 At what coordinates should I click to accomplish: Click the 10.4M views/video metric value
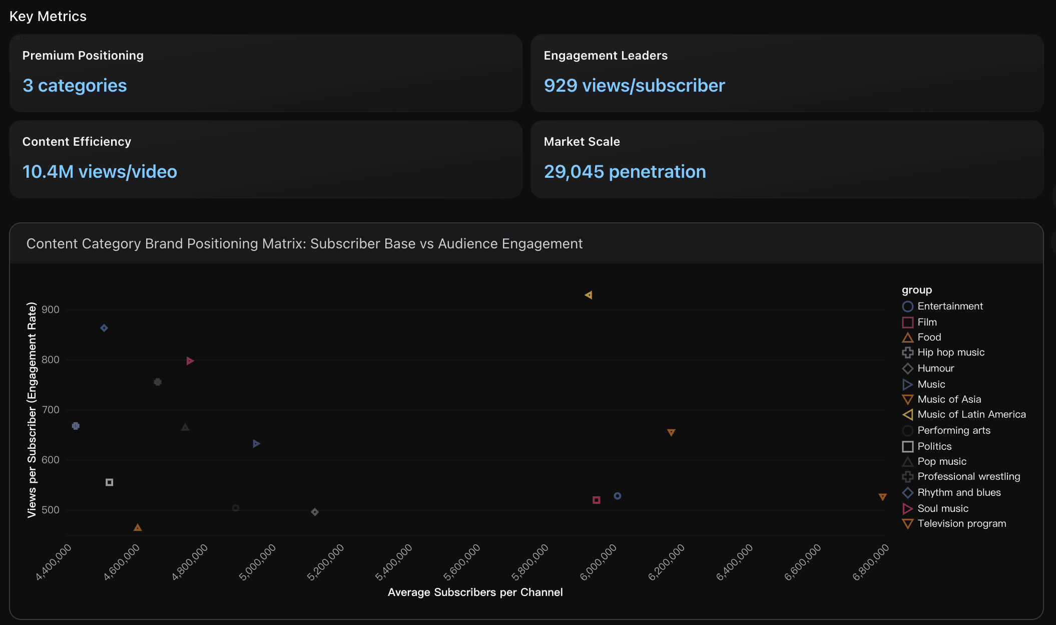(x=100, y=171)
